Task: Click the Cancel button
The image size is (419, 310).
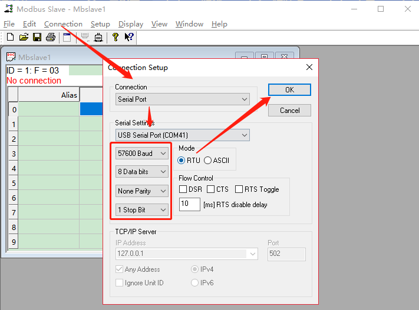Action: click(289, 111)
